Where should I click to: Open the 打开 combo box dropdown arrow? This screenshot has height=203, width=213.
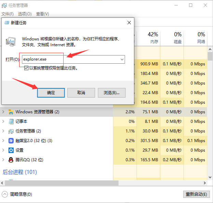[x=122, y=60]
